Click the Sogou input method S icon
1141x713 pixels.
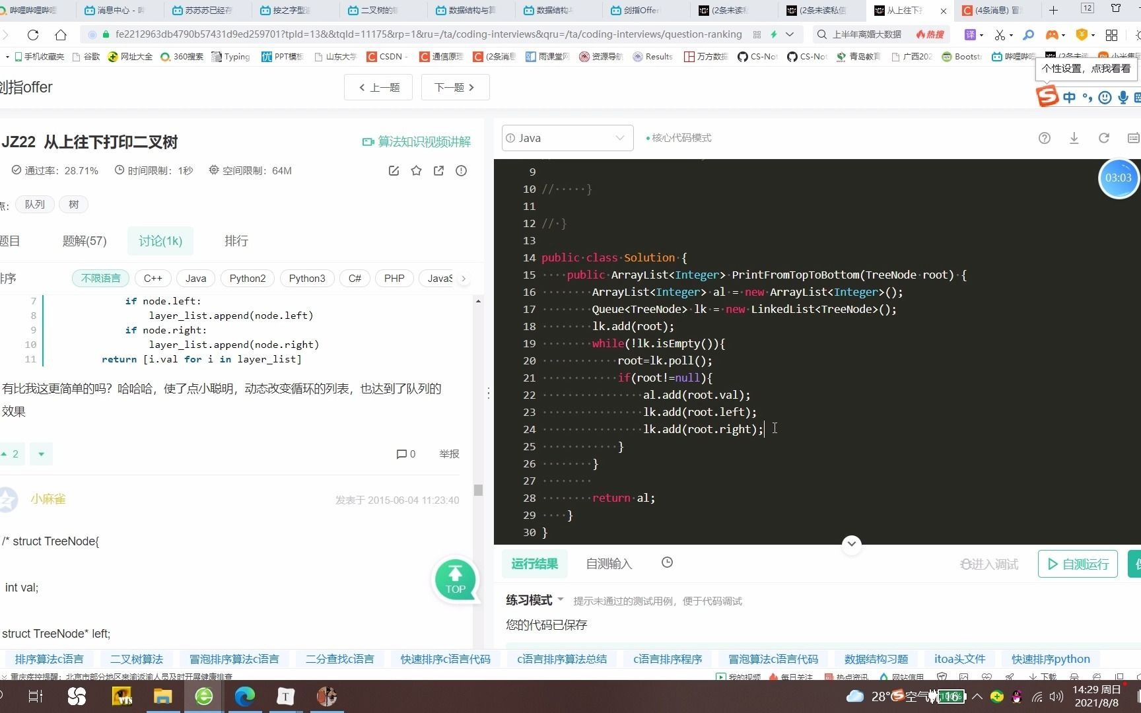[1047, 96]
